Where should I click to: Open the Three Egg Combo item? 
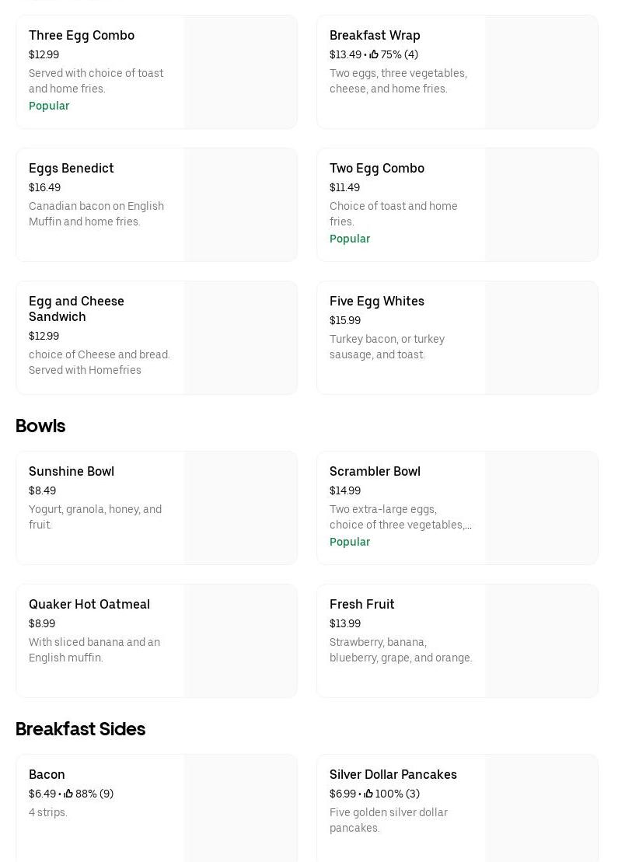(x=82, y=35)
